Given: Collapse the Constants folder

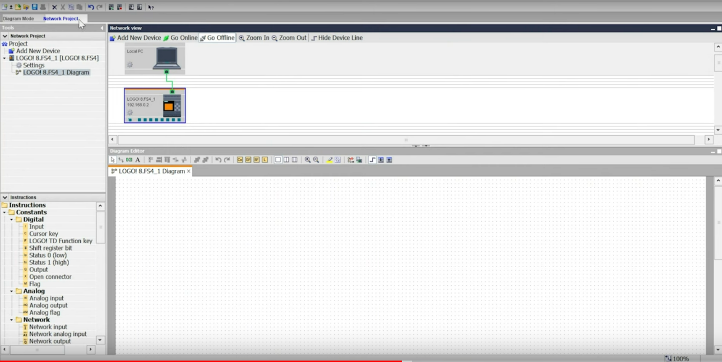Looking at the screenshot, I should click(x=5, y=212).
